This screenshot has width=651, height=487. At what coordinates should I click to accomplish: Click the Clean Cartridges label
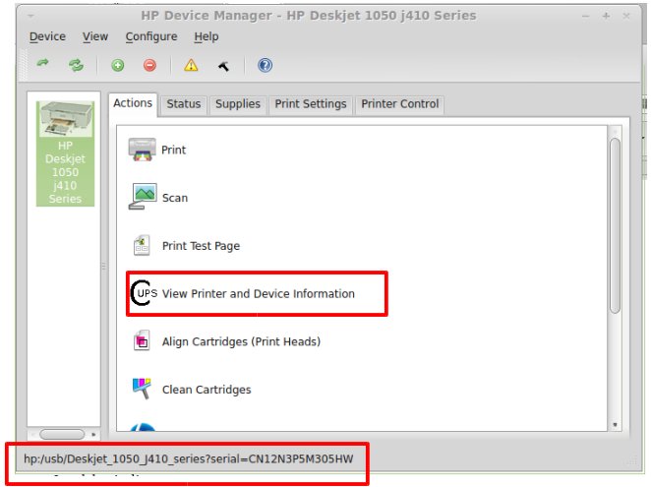click(207, 390)
